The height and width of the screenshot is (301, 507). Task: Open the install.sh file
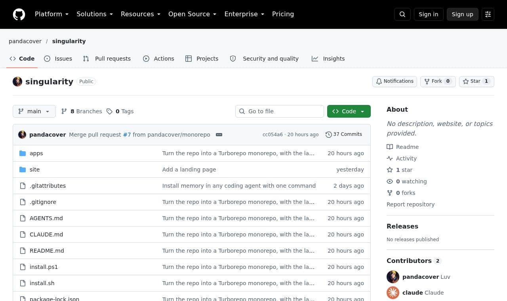click(42, 283)
